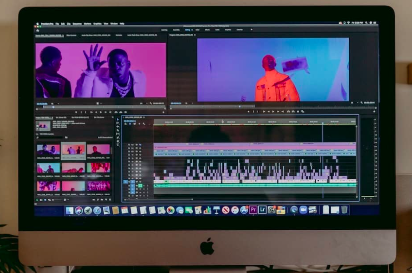The image size is (412, 273).
Task: Select the Selection arrow tool in timeline toolbar
Action: [x=118, y=119]
